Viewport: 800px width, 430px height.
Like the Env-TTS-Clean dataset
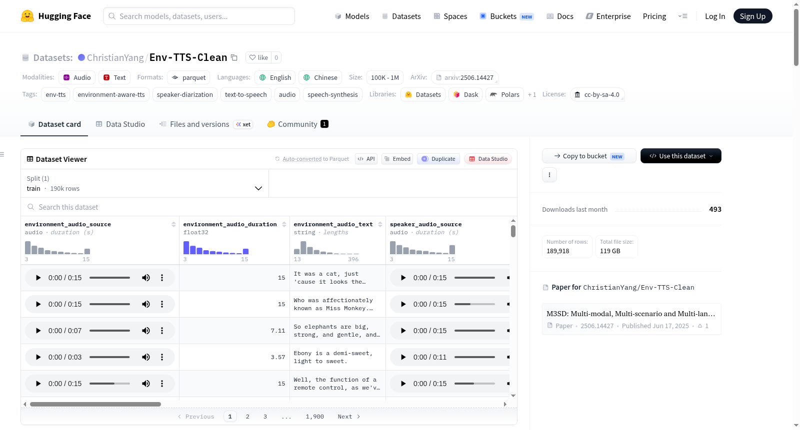pyautogui.click(x=259, y=57)
